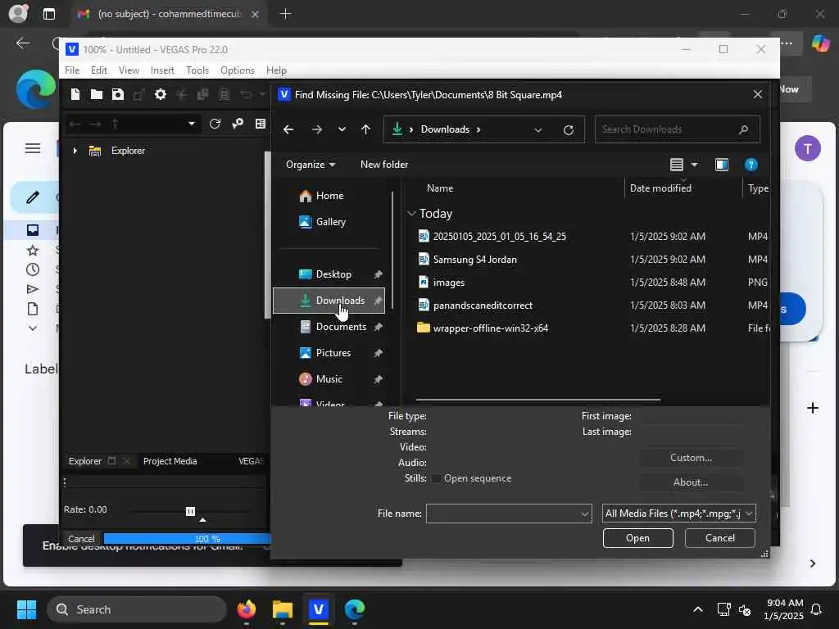Select Gallery in navigation pane

point(331,221)
